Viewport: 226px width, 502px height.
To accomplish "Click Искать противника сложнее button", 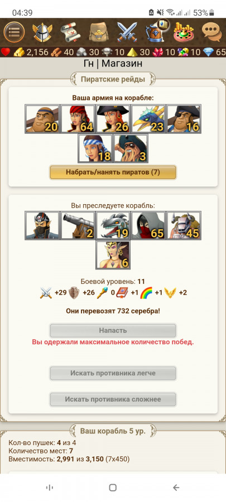I will (113, 399).
